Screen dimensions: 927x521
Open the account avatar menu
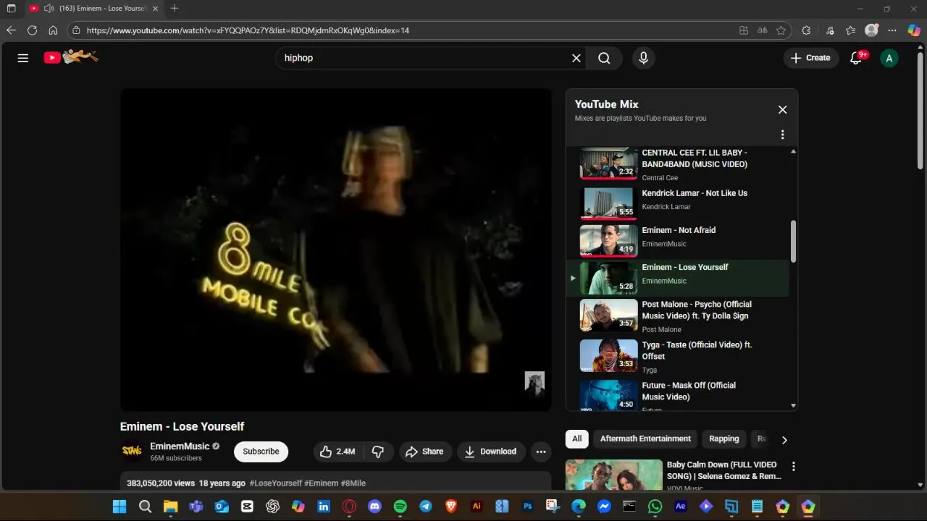pyautogui.click(x=889, y=58)
